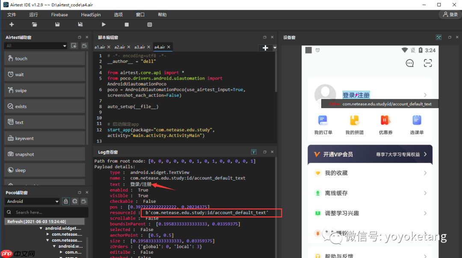Stop the running script
This screenshot has height=258, width=462.
[x=127, y=25]
